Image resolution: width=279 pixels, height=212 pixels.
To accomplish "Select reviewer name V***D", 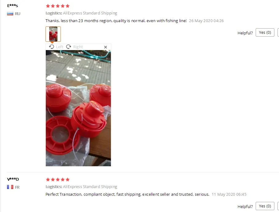I will pyautogui.click(x=13, y=179).
